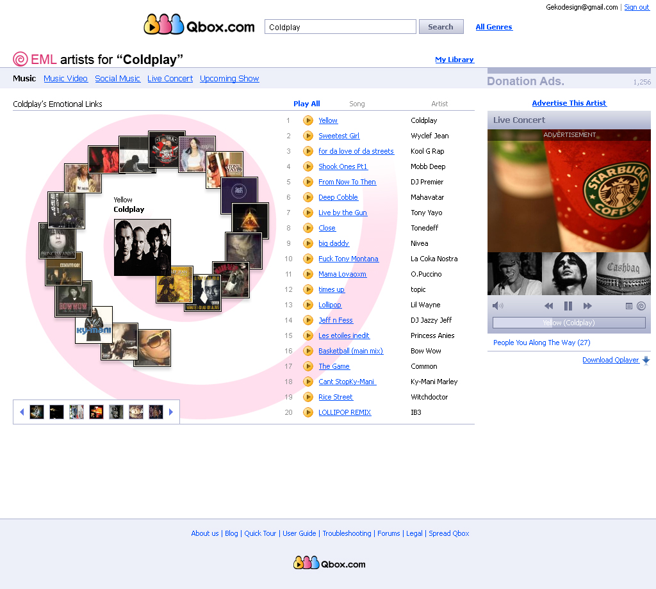This screenshot has width=656, height=589.
Task: Select the Ky-mani album cover in spiral
Action: (x=94, y=325)
